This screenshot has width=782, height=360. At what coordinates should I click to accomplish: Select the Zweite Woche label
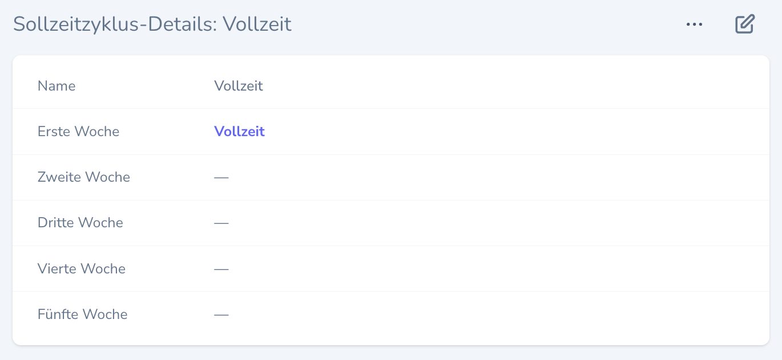83,177
